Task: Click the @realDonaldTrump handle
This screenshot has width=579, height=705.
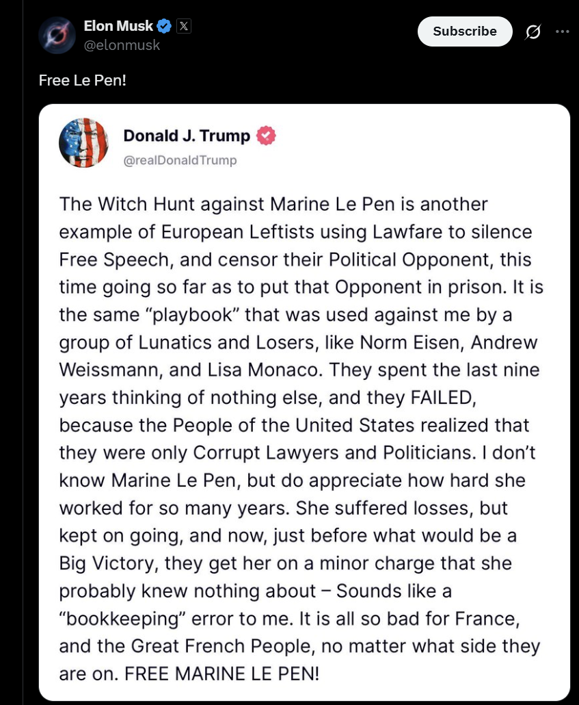Action: [x=180, y=160]
